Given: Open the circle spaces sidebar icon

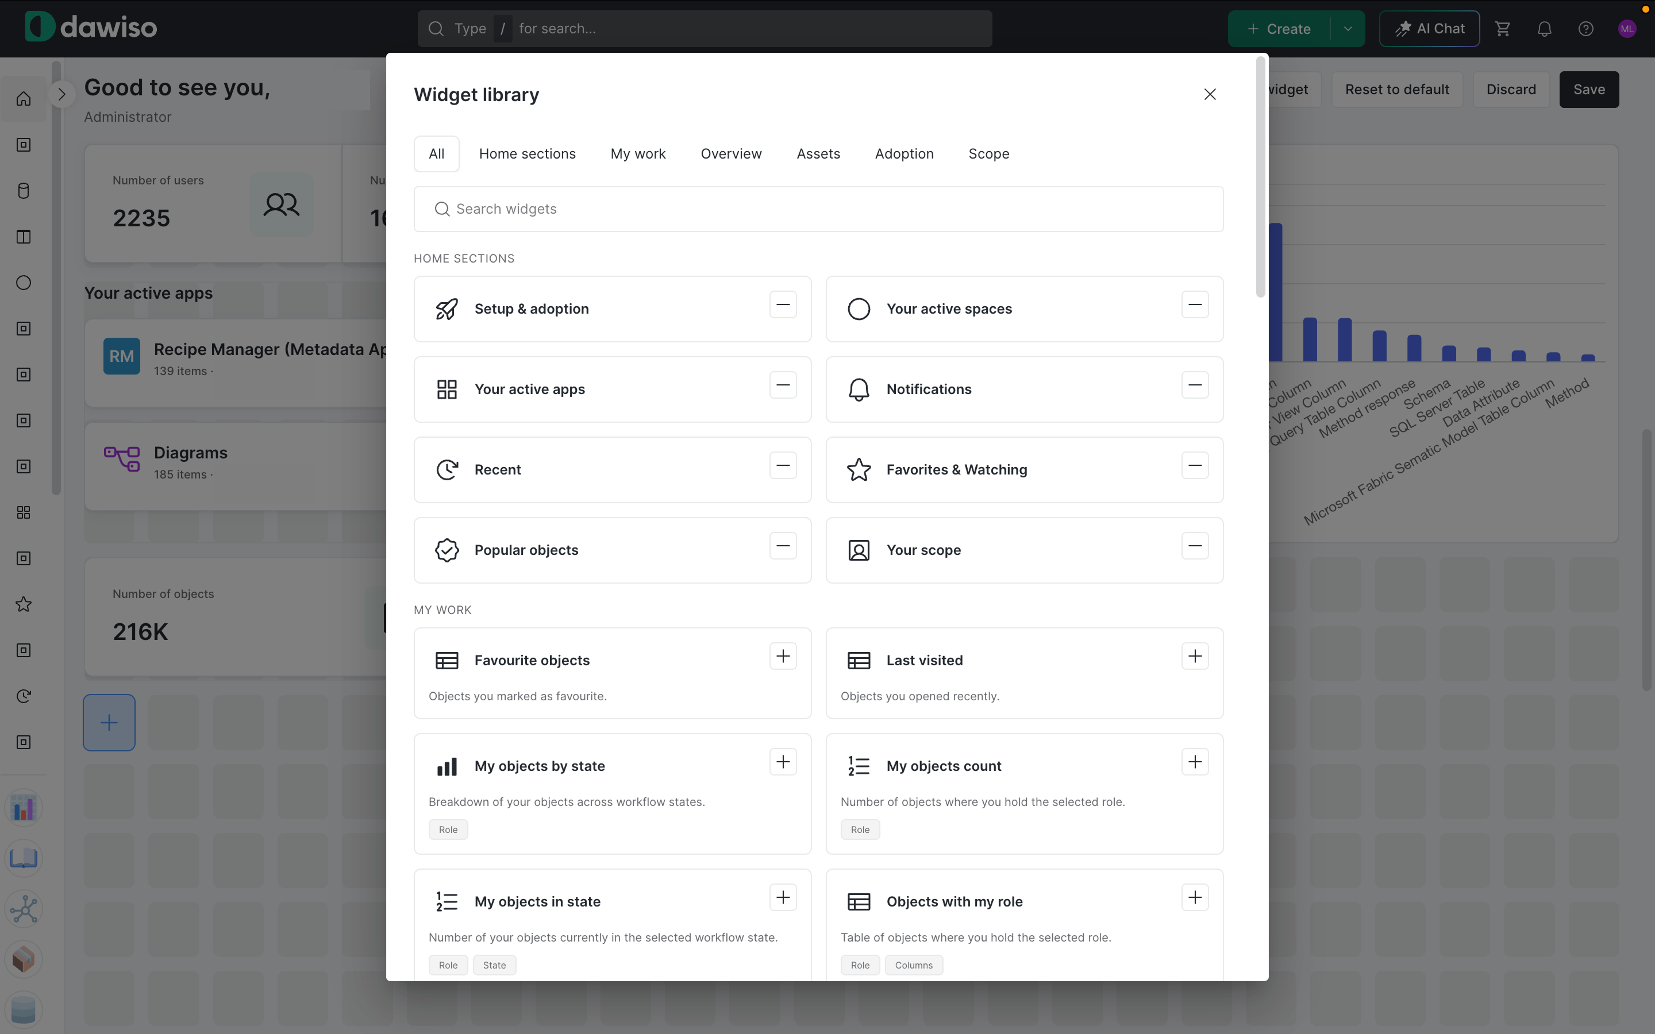Looking at the screenshot, I should 24,283.
